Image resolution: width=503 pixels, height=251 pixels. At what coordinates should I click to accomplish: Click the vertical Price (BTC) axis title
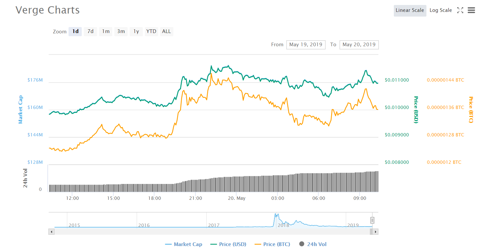(x=471, y=110)
